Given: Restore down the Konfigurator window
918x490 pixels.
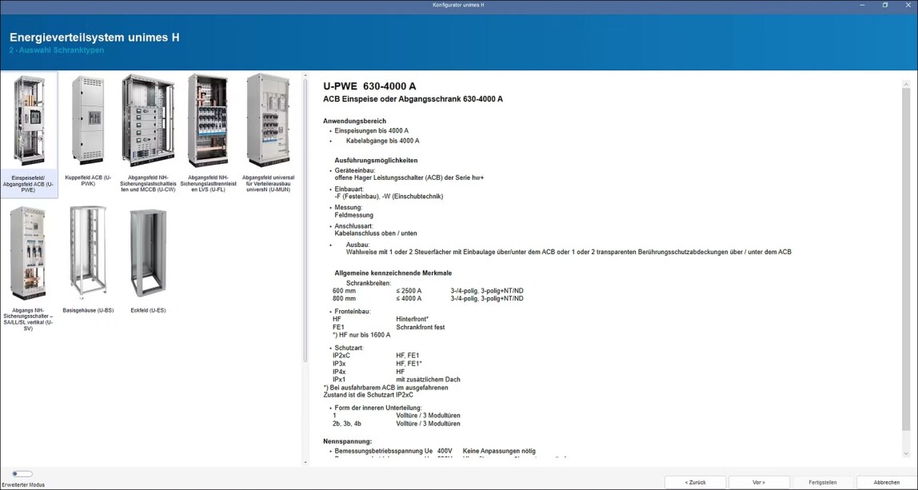Looking at the screenshot, I should (885, 5).
